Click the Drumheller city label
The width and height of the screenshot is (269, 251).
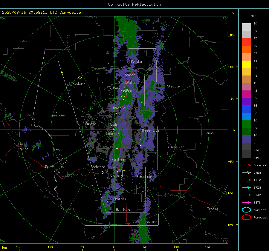(175, 147)
